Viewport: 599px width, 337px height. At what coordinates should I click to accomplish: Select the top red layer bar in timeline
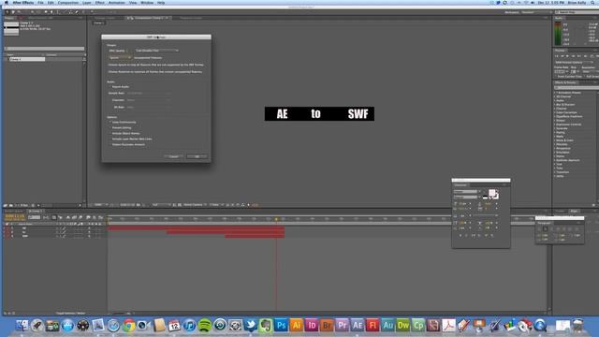196,228
